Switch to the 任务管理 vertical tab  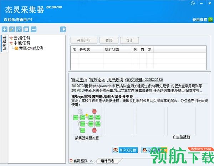click(4, 43)
